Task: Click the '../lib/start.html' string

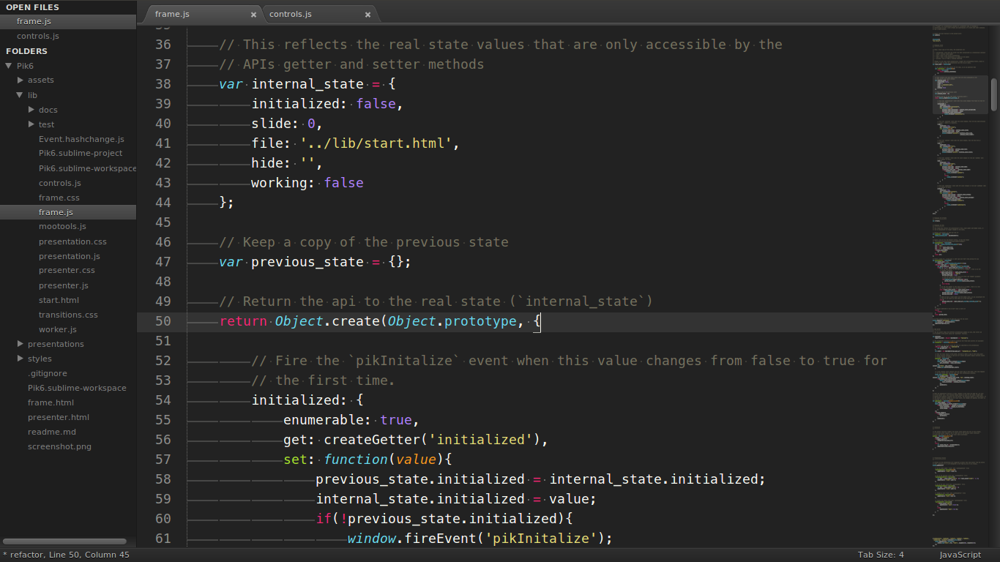Action: click(x=376, y=143)
